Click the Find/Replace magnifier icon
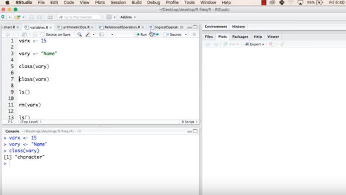The image size is (346, 195). [79, 34]
